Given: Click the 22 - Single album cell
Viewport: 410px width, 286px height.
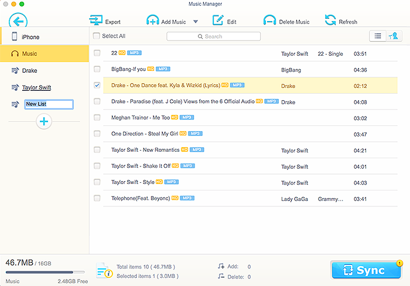Looking at the screenshot, I should [330, 54].
